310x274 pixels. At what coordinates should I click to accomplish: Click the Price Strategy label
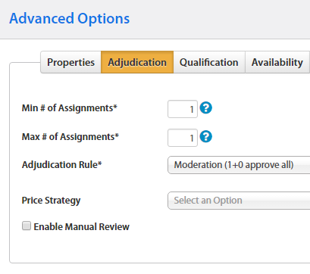[x=51, y=201]
